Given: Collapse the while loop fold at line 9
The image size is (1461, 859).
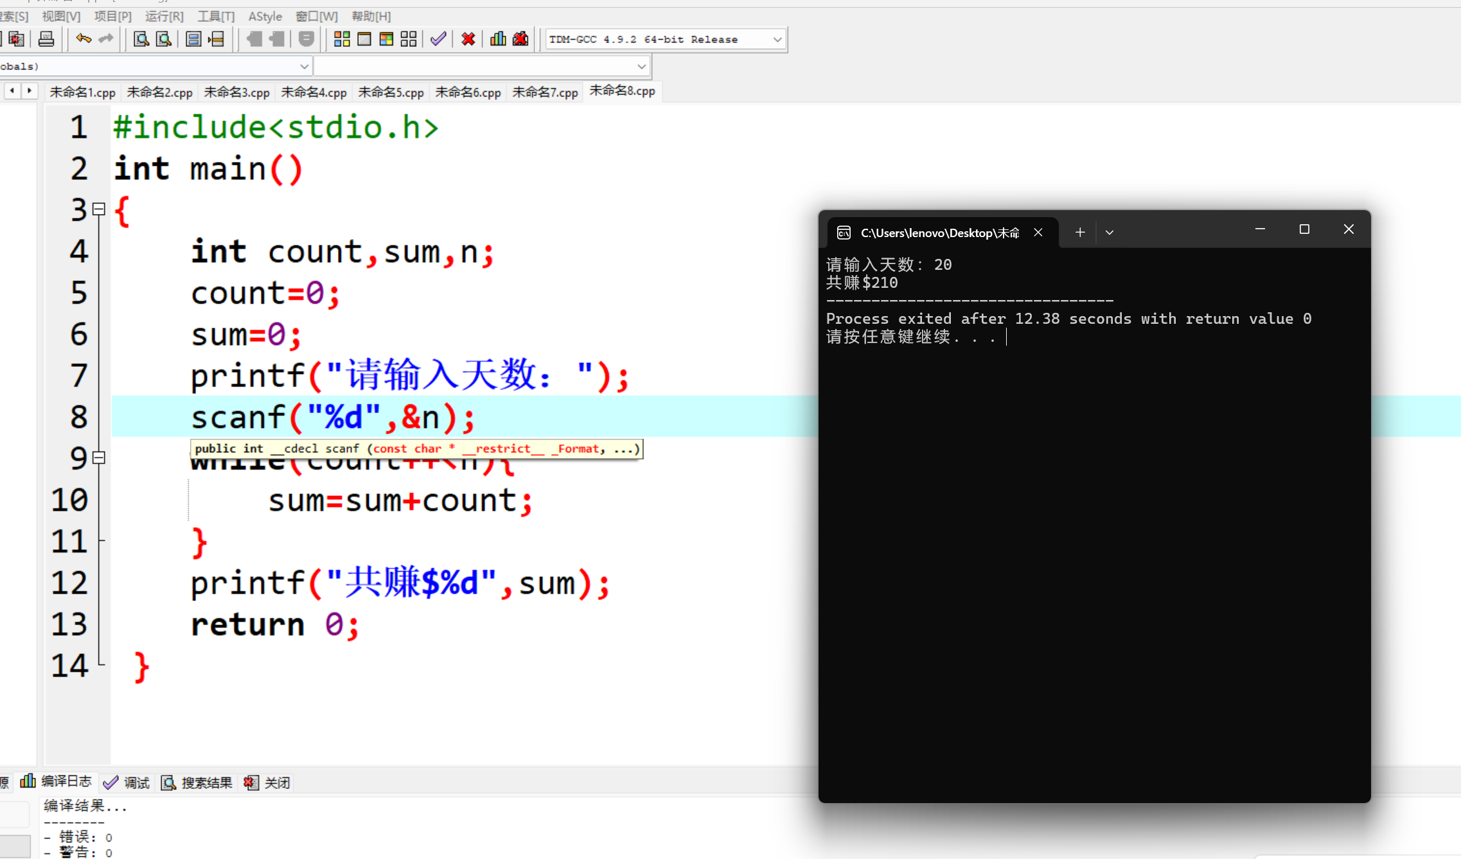Looking at the screenshot, I should 99,457.
